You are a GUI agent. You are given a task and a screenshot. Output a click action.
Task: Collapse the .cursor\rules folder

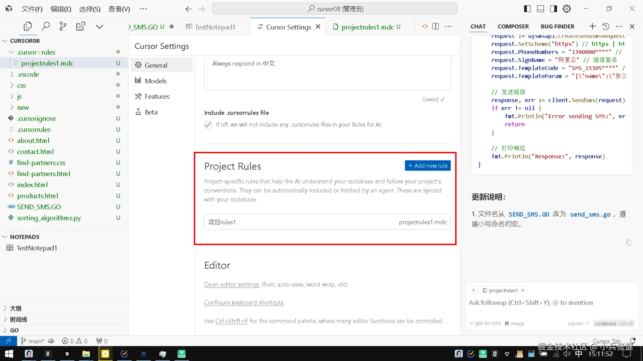pyautogui.click(x=64, y=52)
